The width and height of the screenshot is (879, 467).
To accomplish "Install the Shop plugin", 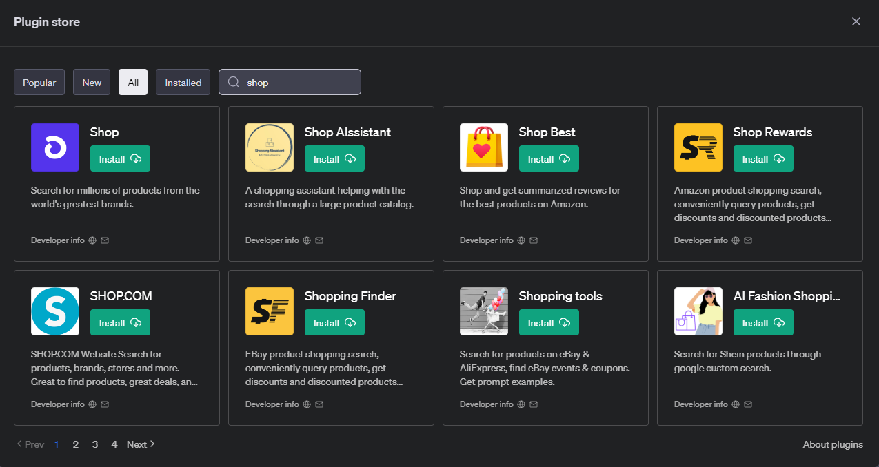I will [x=120, y=159].
